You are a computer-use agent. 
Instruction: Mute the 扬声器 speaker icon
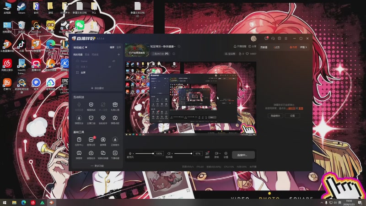coord(169,153)
